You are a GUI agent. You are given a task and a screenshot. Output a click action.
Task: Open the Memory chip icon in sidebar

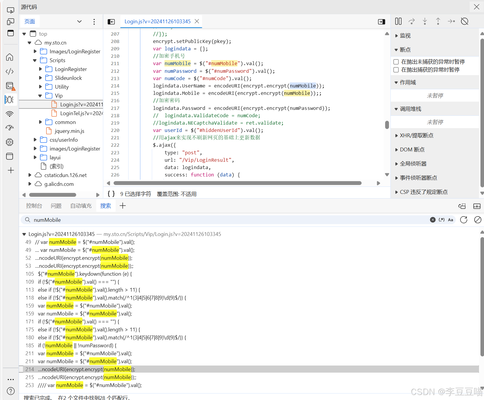(10, 142)
